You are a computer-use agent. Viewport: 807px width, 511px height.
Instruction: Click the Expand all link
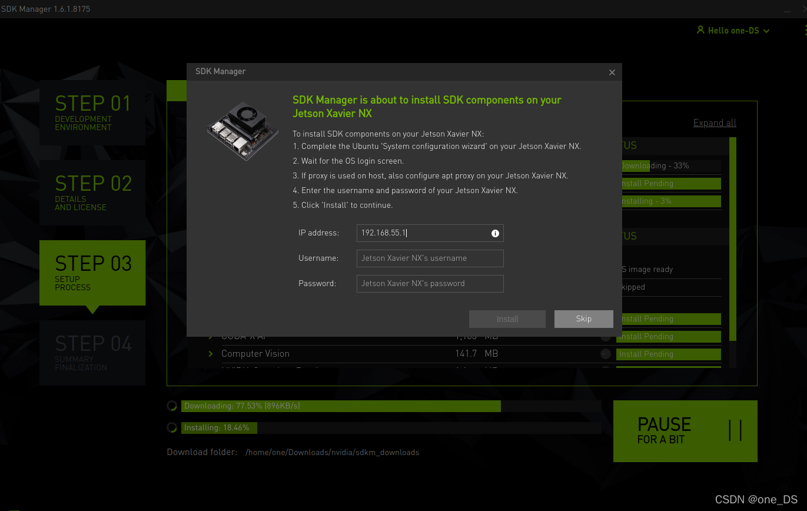(715, 123)
